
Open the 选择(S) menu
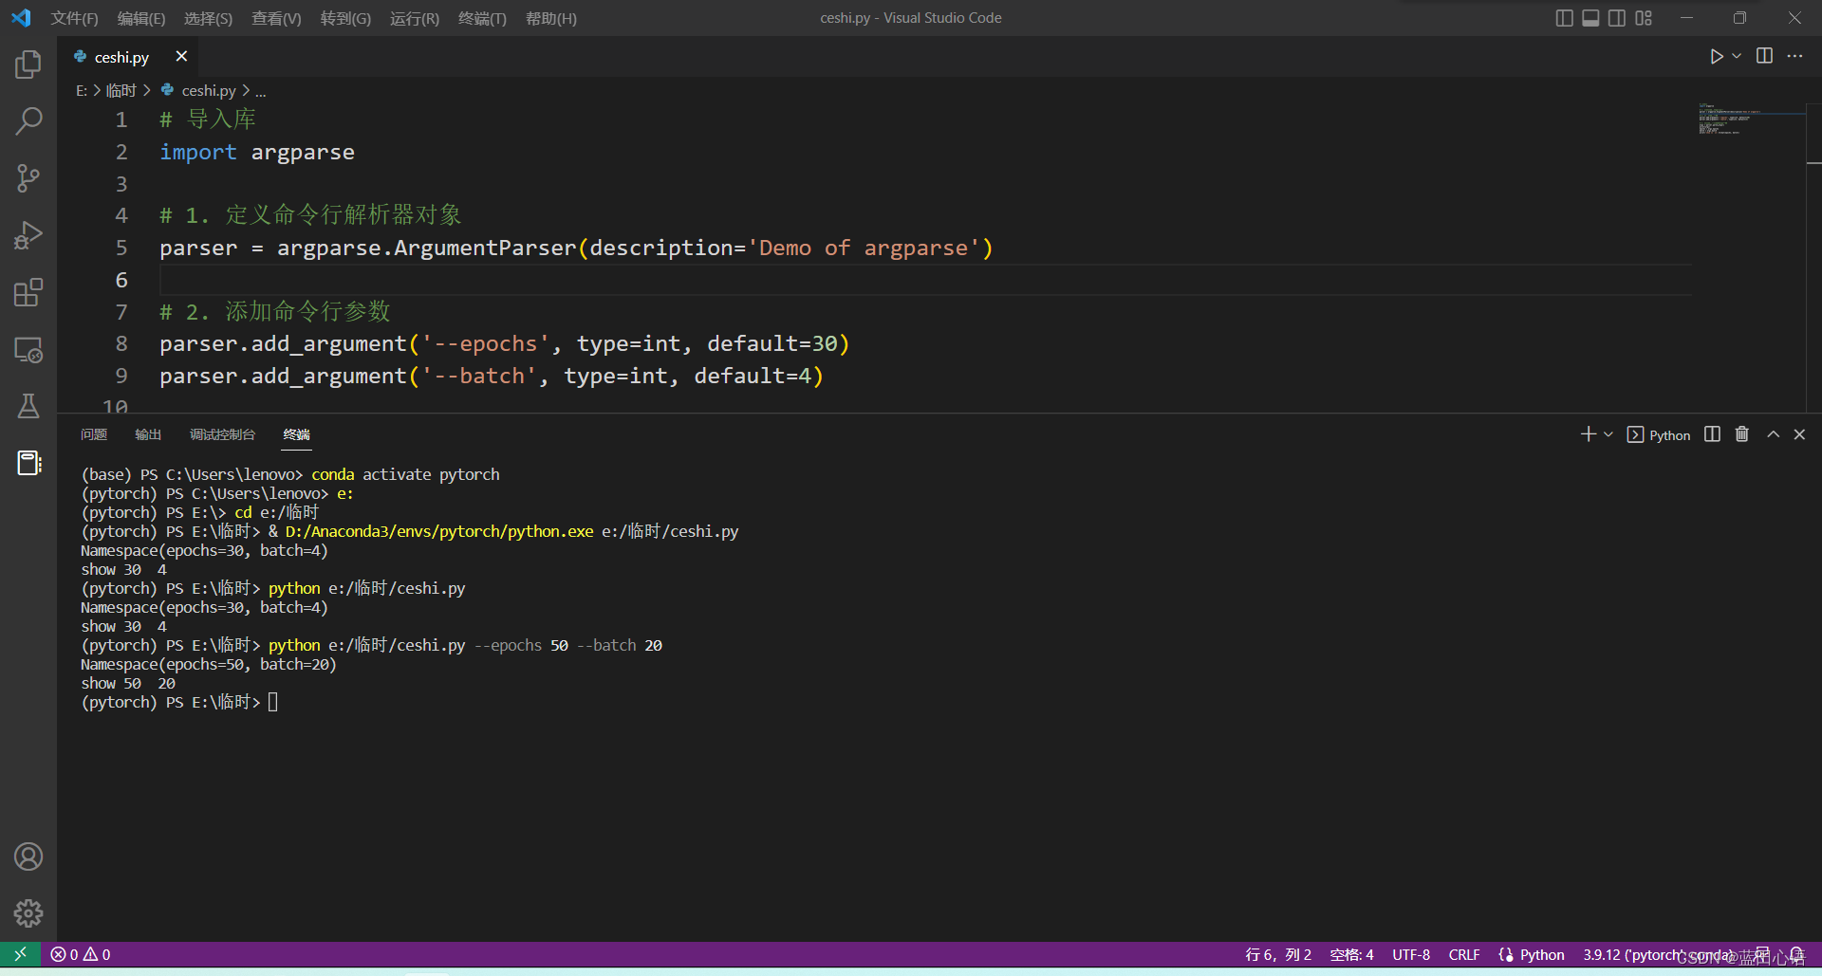[x=208, y=19]
